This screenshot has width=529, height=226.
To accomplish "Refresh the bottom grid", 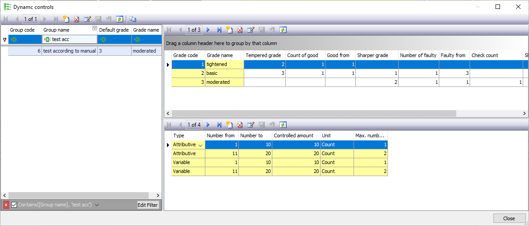I will pos(283,125).
